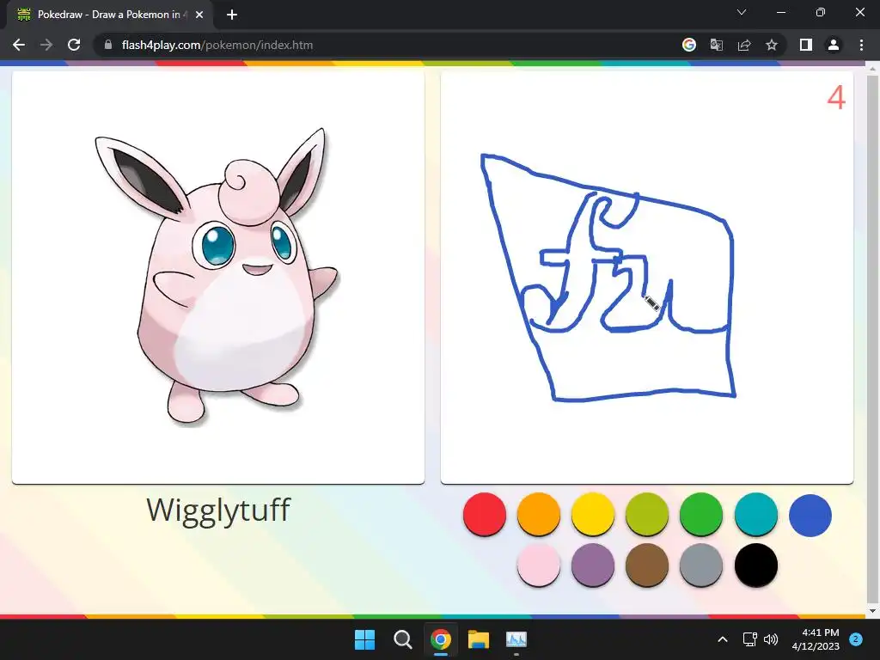View site info via lock icon
Screen dimensions: 880x660
108,45
